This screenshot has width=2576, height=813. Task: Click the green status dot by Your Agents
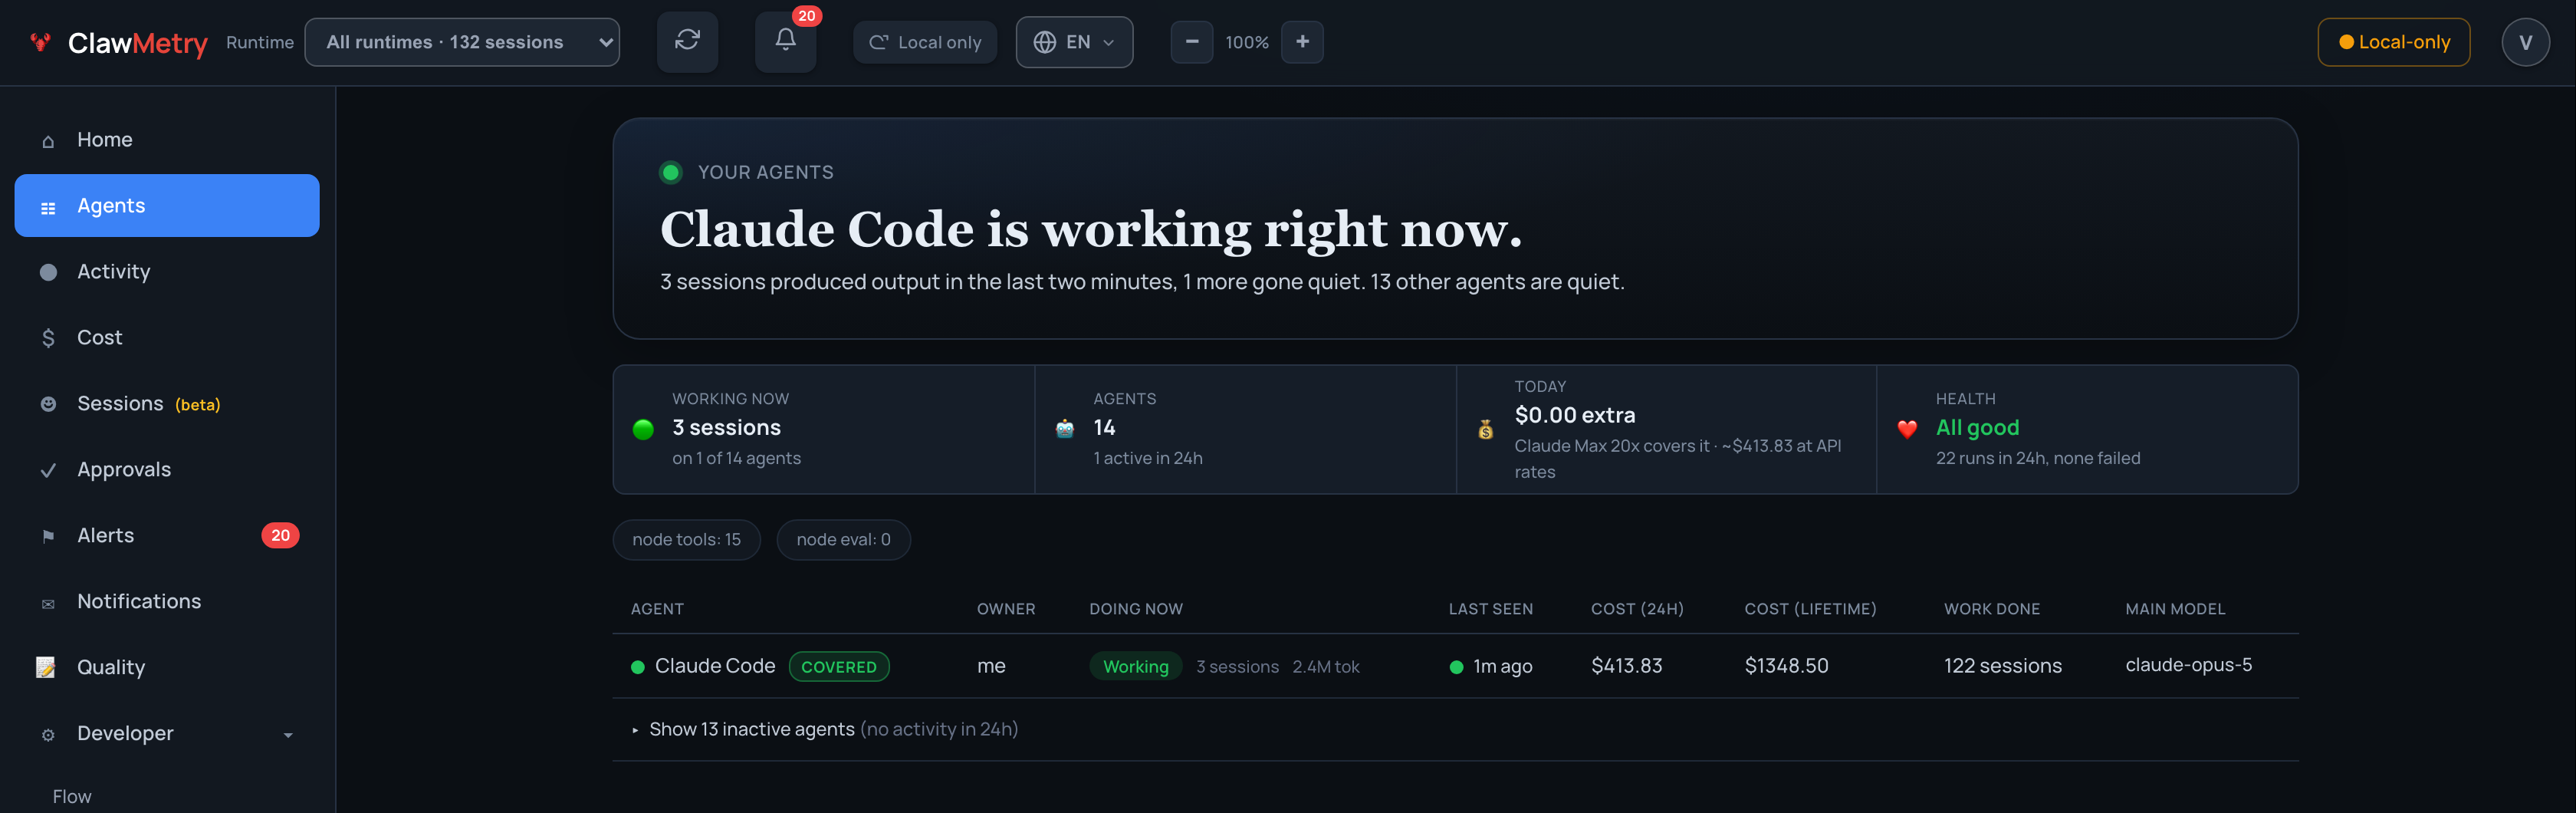(671, 172)
